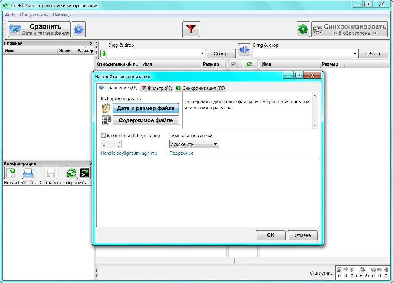Open the Помощь menu

tap(62, 15)
